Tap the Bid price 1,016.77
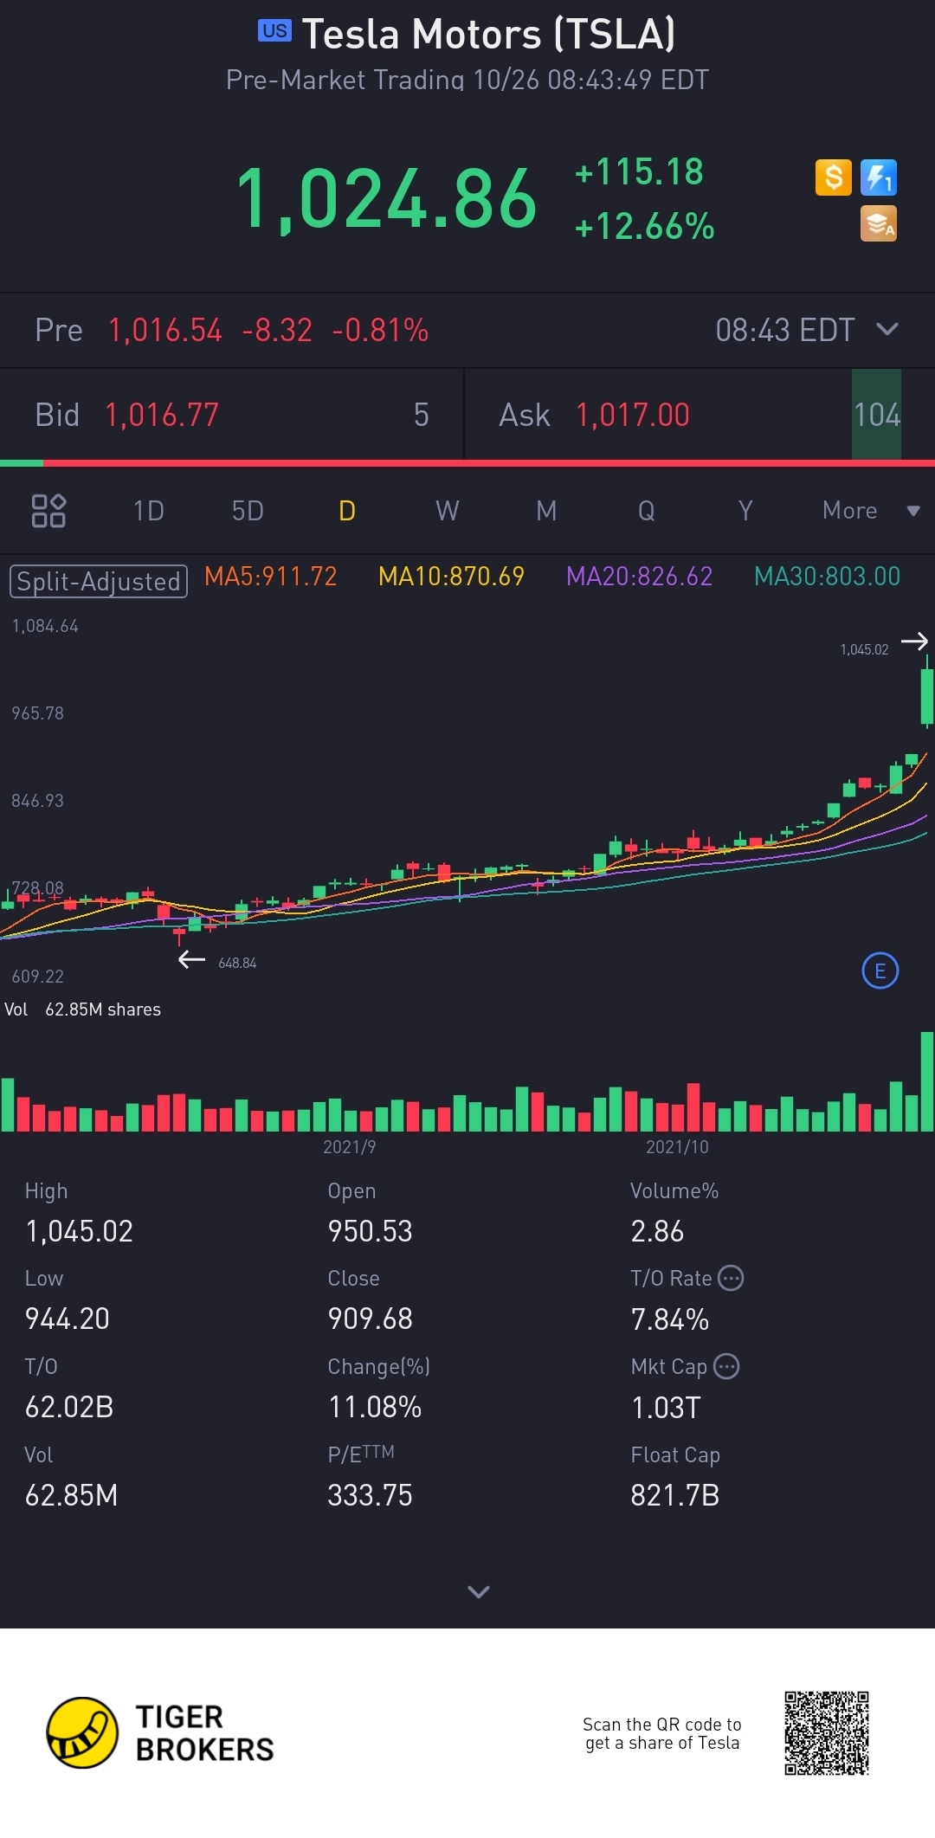The image size is (935, 1838). tap(162, 415)
